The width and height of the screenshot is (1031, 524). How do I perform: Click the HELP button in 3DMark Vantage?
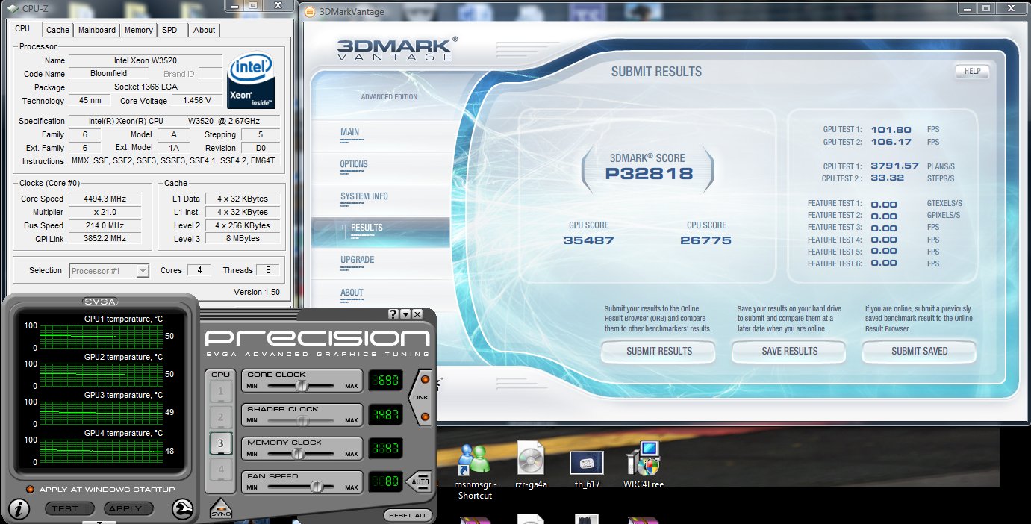972,71
